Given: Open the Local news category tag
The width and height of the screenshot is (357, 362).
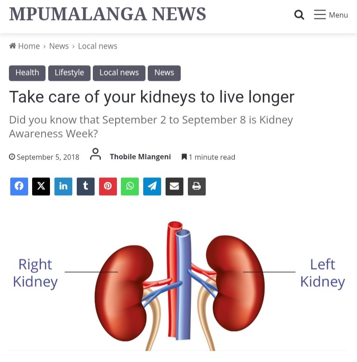Looking at the screenshot, I should (x=119, y=72).
